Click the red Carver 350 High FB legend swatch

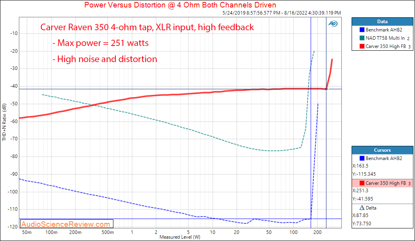tap(362, 46)
